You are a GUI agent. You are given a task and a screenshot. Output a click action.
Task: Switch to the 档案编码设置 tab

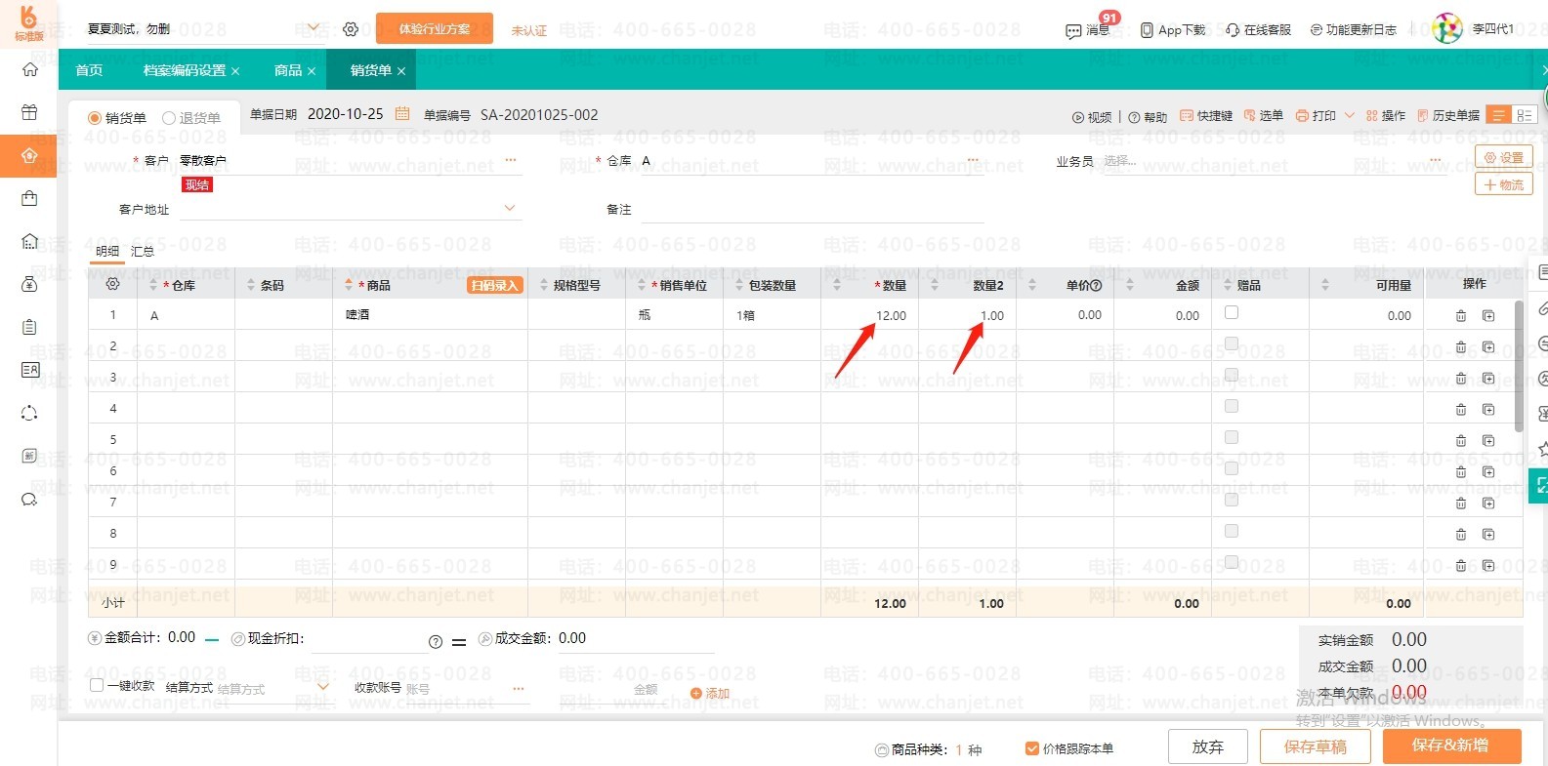click(x=184, y=70)
